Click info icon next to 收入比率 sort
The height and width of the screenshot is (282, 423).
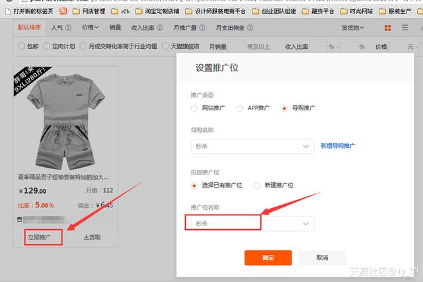[x=160, y=28]
